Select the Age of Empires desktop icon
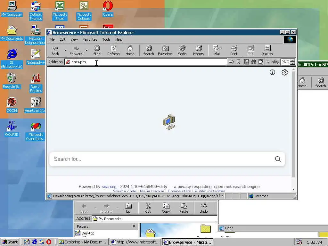 click(x=36, y=83)
